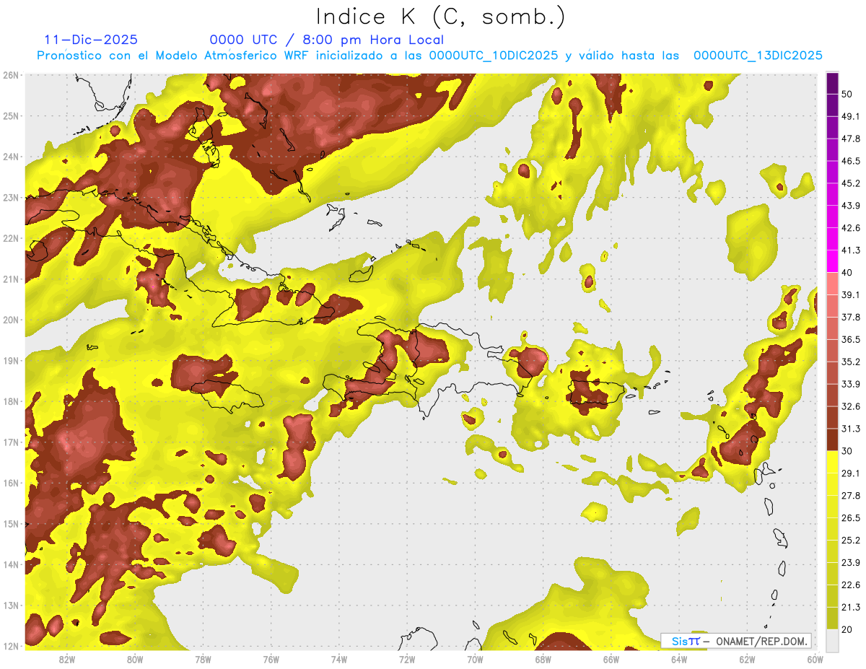Click longitude label '82W'
The height and width of the screenshot is (669, 866).
pyautogui.click(x=67, y=659)
